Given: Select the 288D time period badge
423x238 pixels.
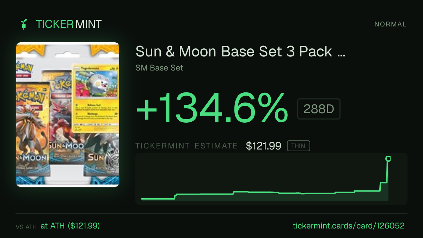Looking at the screenshot, I should tap(319, 109).
